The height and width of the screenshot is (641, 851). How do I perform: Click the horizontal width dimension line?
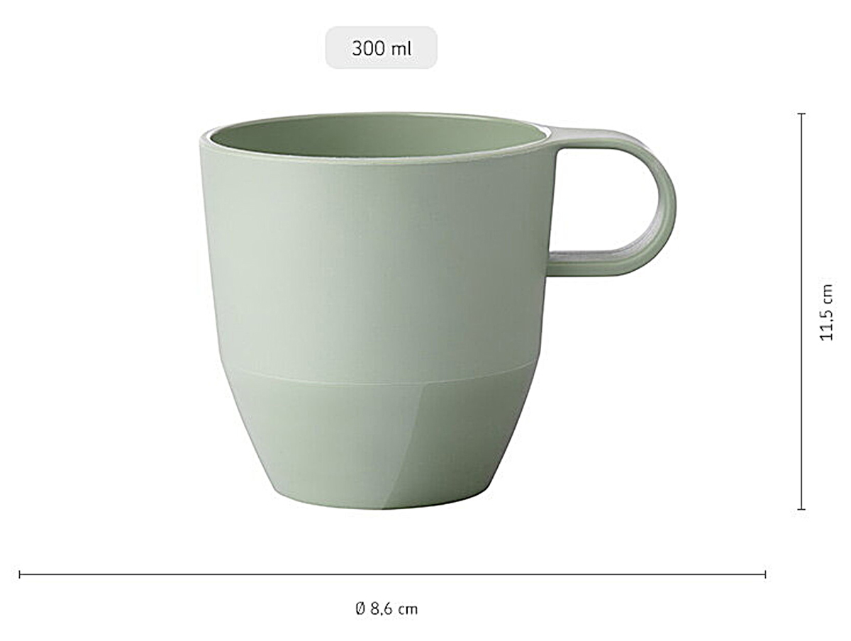[x=392, y=574]
